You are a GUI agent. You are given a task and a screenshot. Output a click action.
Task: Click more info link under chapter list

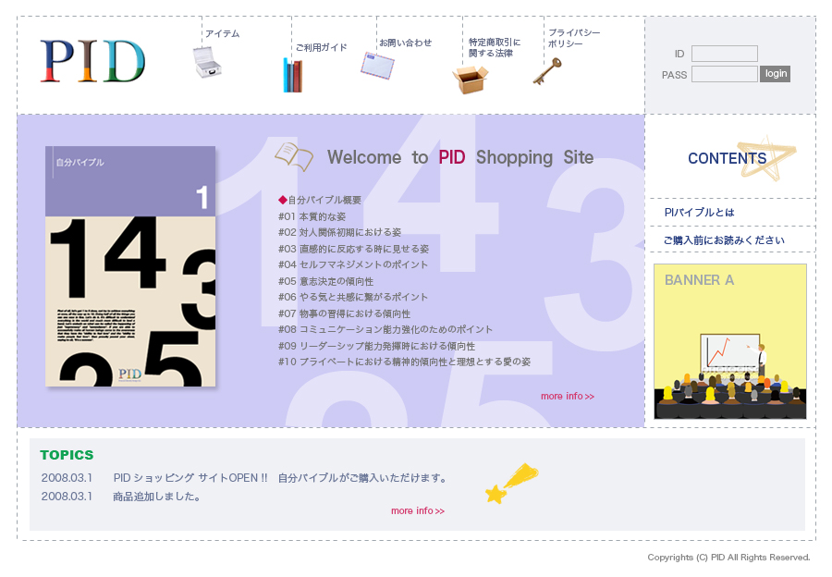click(x=567, y=397)
